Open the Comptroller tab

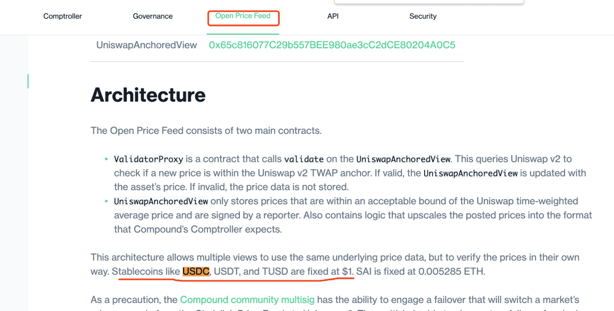tap(63, 16)
